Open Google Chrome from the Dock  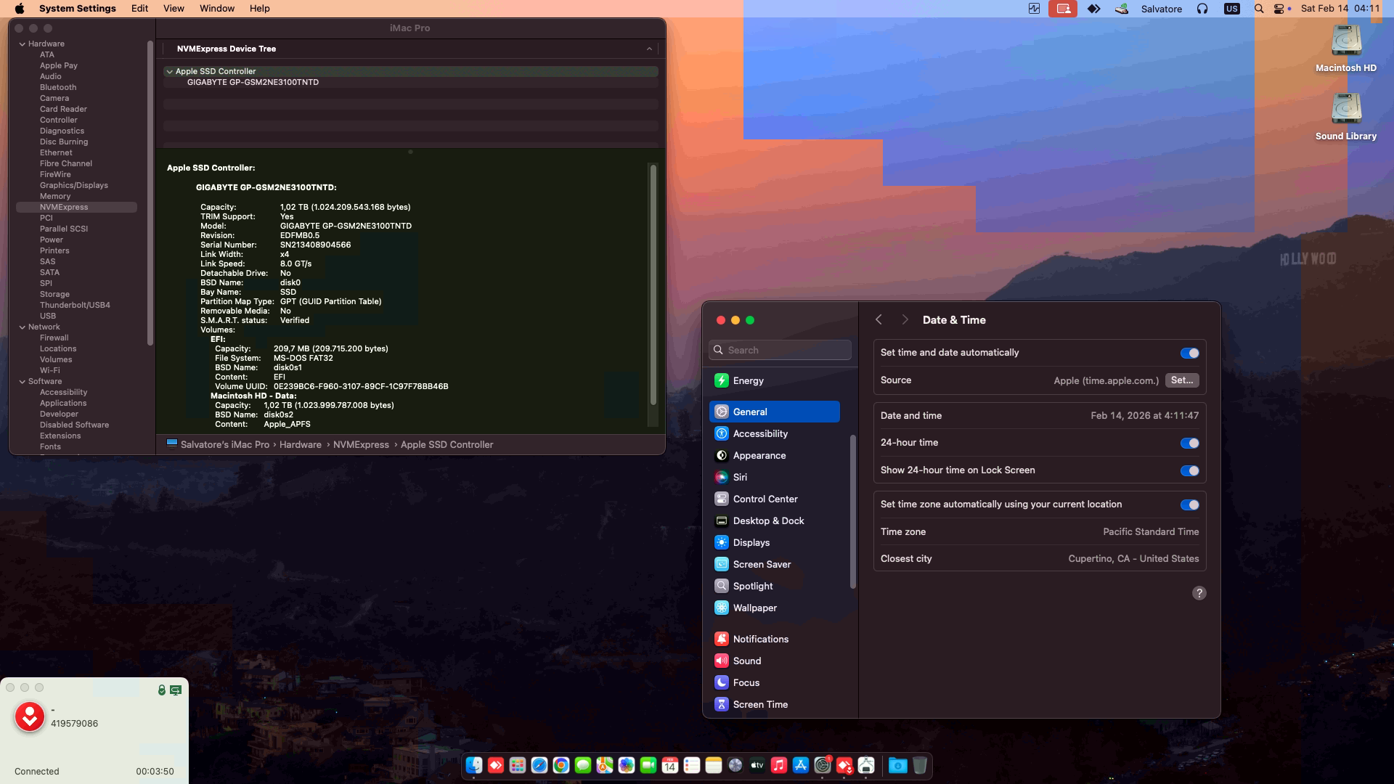561,765
